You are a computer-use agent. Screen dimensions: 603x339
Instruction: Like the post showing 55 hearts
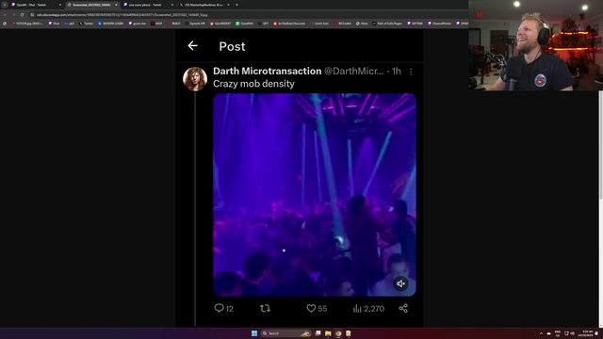point(317,308)
